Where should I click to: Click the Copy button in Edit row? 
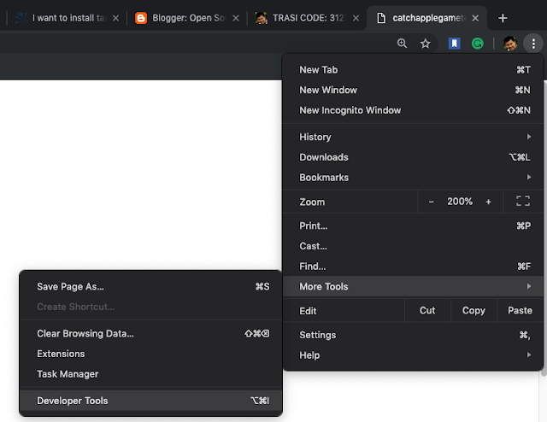pyautogui.click(x=473, y=311)
